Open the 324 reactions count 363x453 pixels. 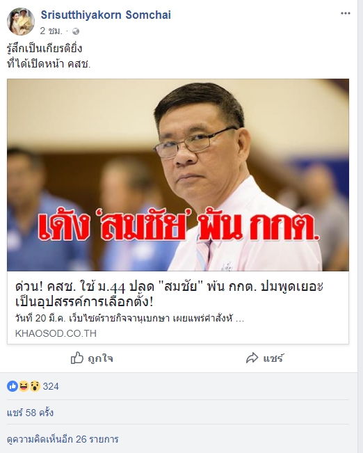[x=51, y=386]
